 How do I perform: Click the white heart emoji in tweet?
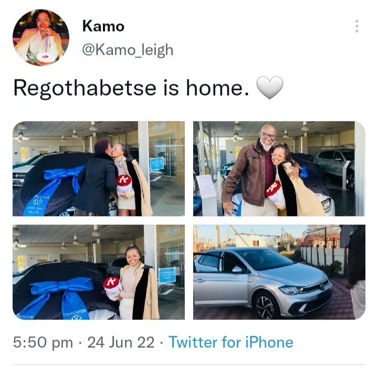click(269, 88)
